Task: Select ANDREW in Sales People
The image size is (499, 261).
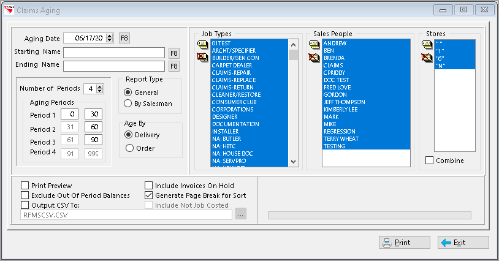Action: (367, 43)
